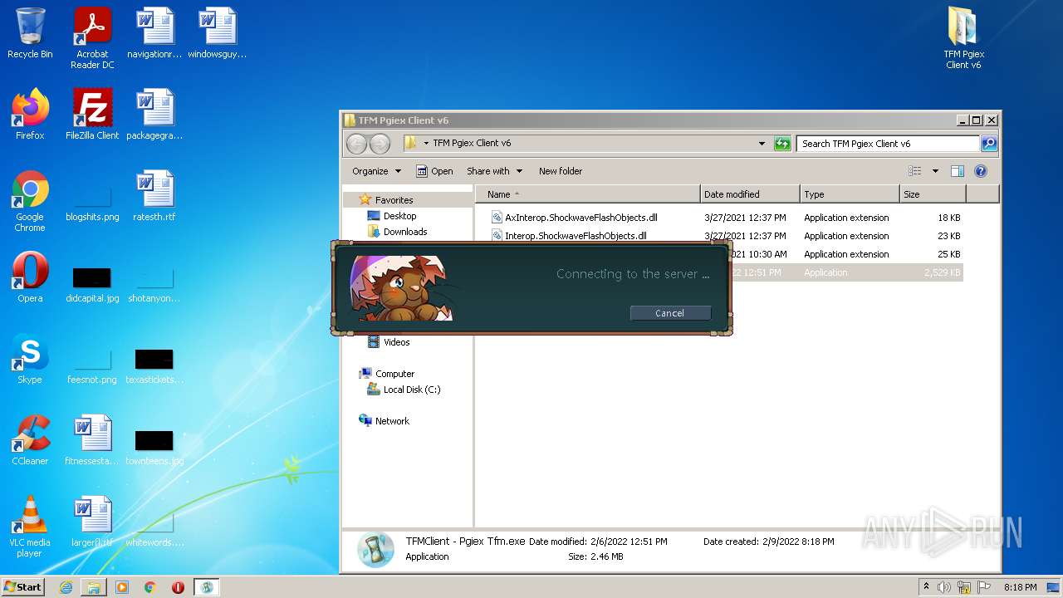Image resolution: width=1063 pixels, height=598 pixels.
Task: Open Opera from taskbar
Action: click(178, 587)
